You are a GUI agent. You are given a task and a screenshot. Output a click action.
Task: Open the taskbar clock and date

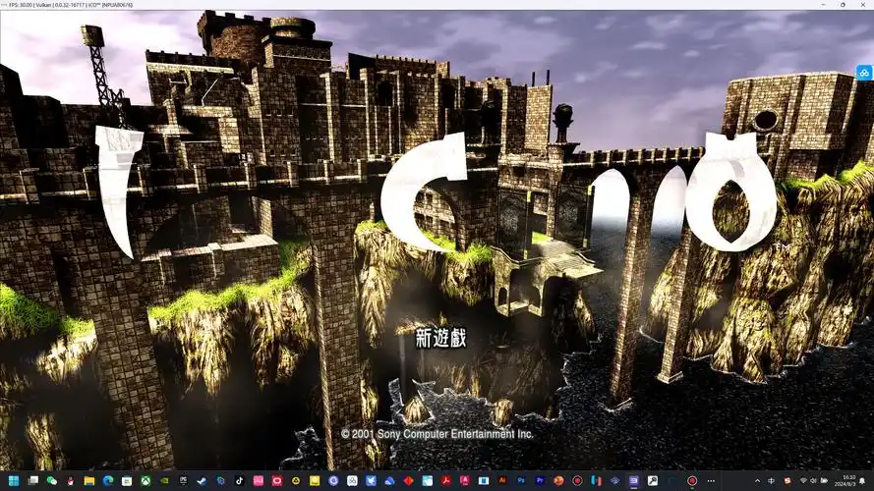pyautogui.click(x=847, y=480)
